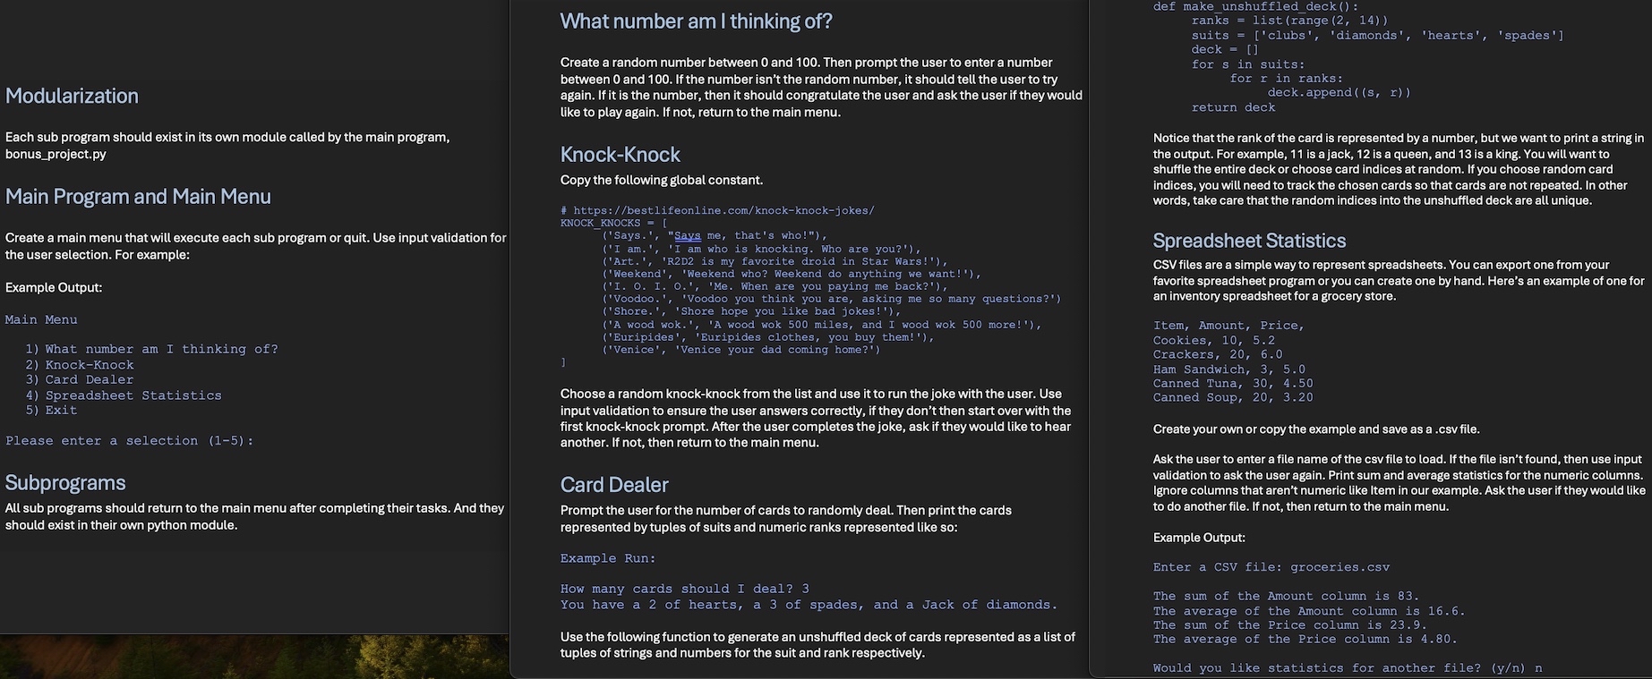1652x679 pixels.
Task: Click 'The sum of the Amount column is 83.' line
Action: click(x=1287, y=597)
